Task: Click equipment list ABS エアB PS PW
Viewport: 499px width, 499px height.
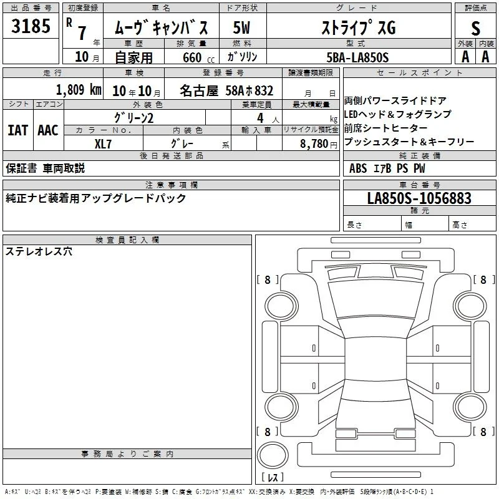Action: (x=387, y=168)
